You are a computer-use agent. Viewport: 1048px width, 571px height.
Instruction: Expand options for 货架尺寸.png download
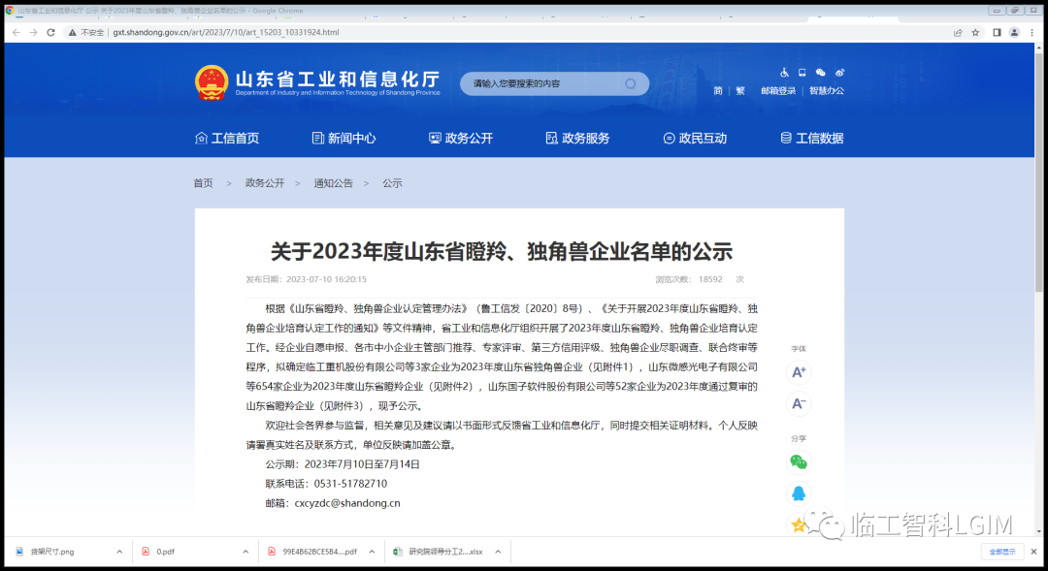pos(120,552)
